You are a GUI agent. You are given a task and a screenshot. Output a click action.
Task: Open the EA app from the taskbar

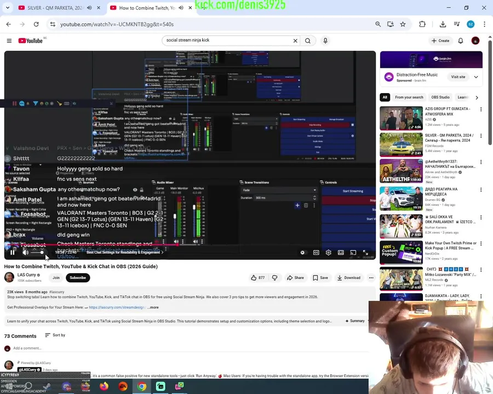[x=123, y=386]
